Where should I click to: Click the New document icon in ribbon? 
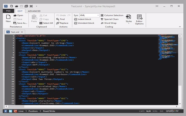point(8,17)
